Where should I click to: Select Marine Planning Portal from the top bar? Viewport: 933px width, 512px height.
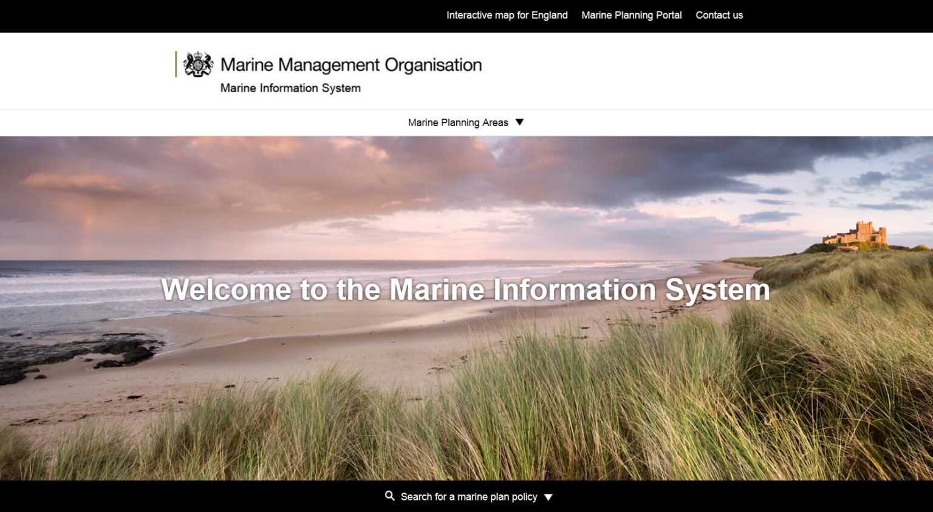pos(632,15)
